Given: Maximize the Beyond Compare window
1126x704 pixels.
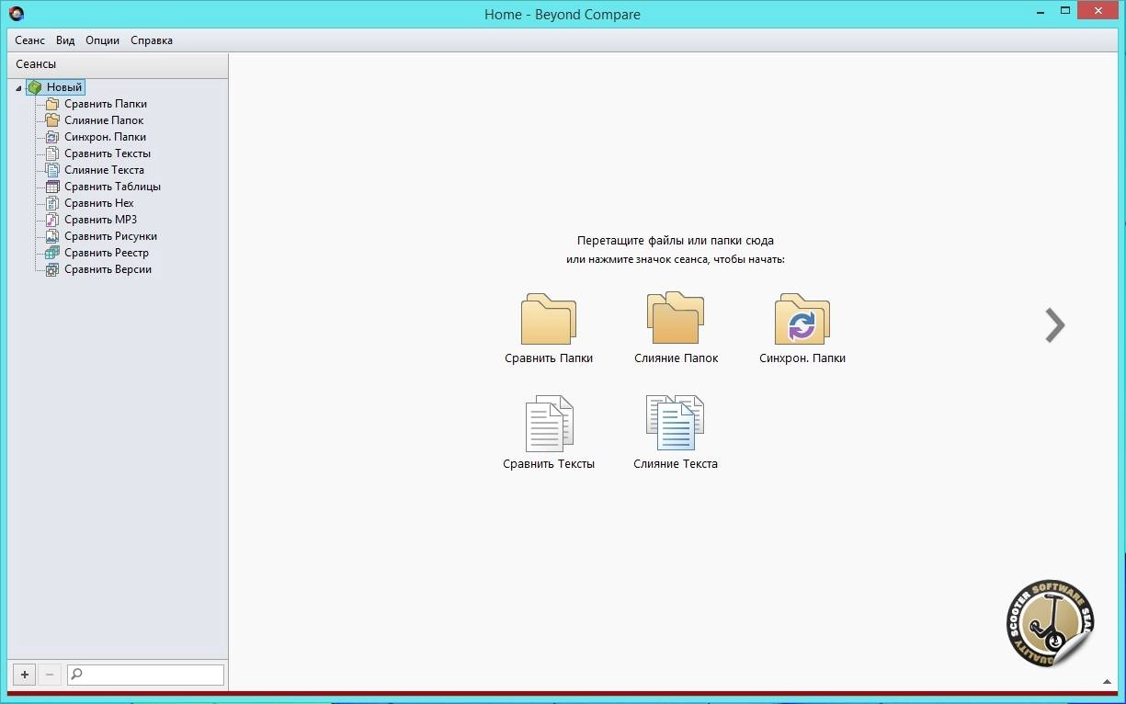Looking at the screenshot, I should (x=1064, y=12).
